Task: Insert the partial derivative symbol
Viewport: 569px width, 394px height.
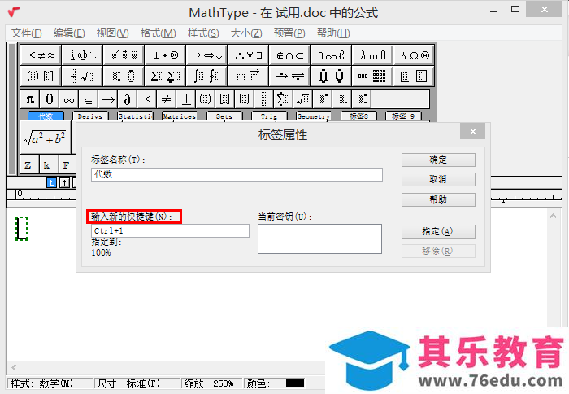Action: [x=128, y=98]
